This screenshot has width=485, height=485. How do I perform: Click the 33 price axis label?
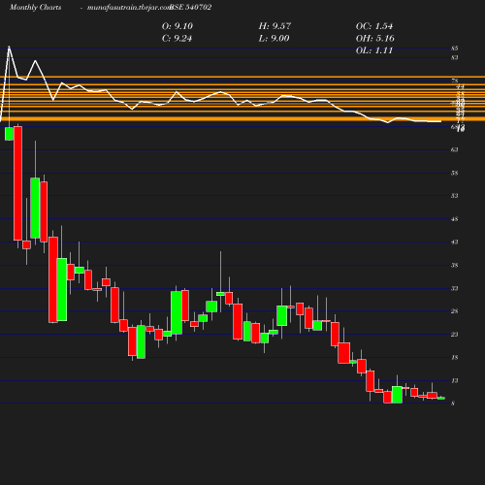(455, 288)
